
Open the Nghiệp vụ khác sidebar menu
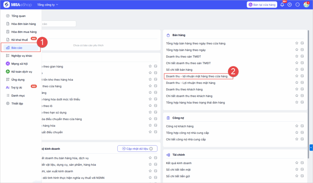[21, 56]
